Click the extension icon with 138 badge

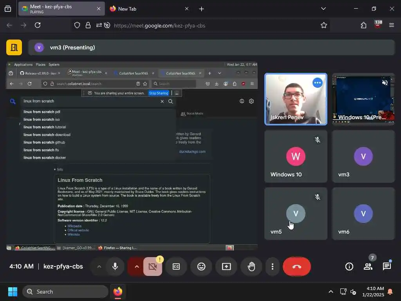pos(378,25)
